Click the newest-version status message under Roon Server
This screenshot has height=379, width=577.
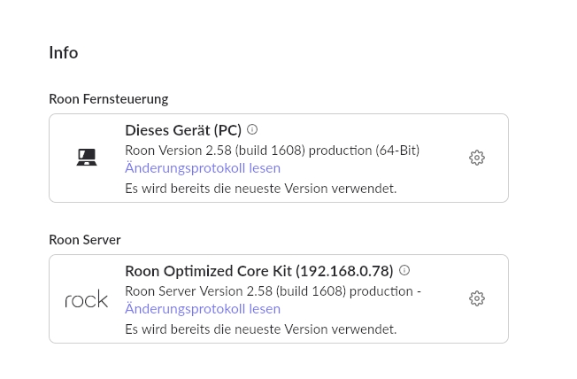tap(260, 329)
